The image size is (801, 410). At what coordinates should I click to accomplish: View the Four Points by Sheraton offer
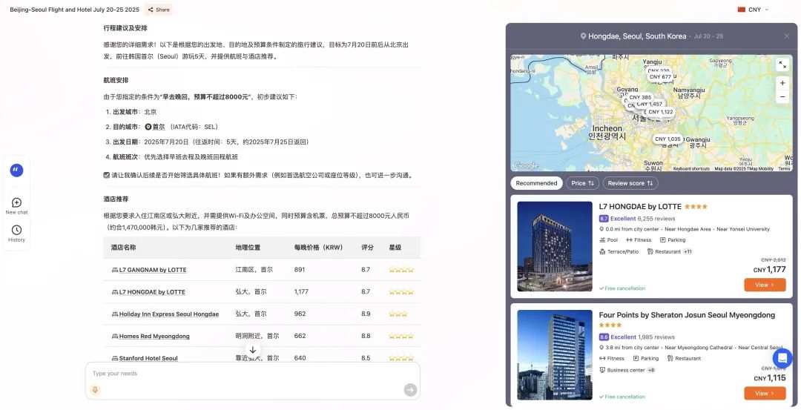pos(765,393)
